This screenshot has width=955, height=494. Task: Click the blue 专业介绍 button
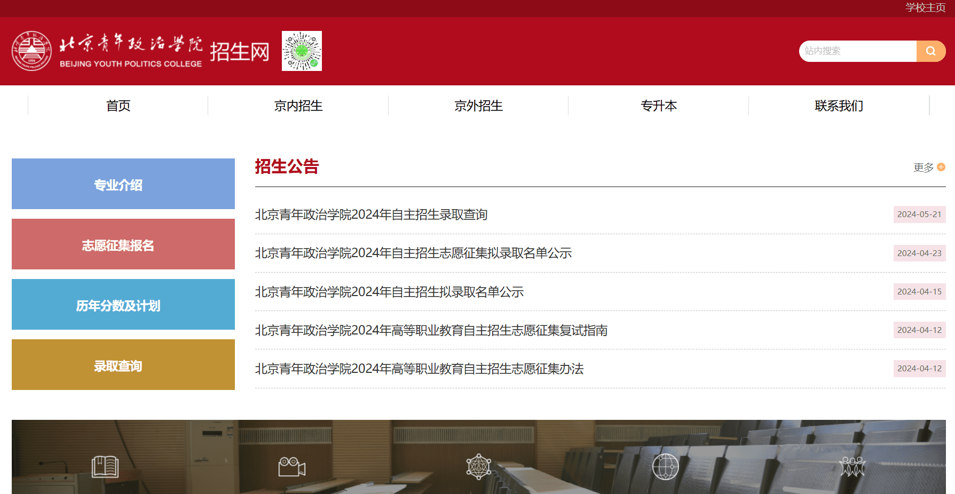click(x=123, y=184)
